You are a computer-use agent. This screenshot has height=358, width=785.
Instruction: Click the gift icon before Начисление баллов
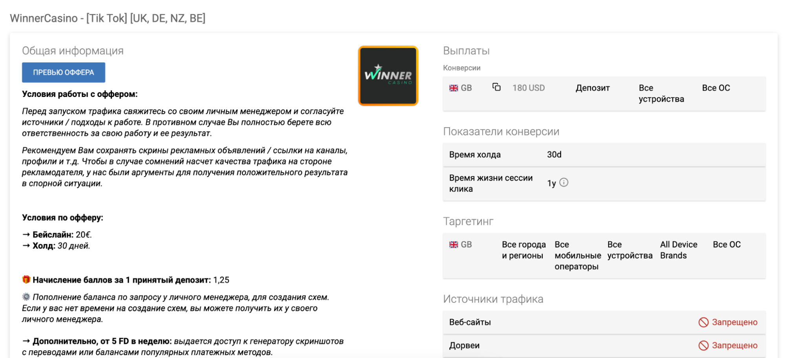coord(26,279)
